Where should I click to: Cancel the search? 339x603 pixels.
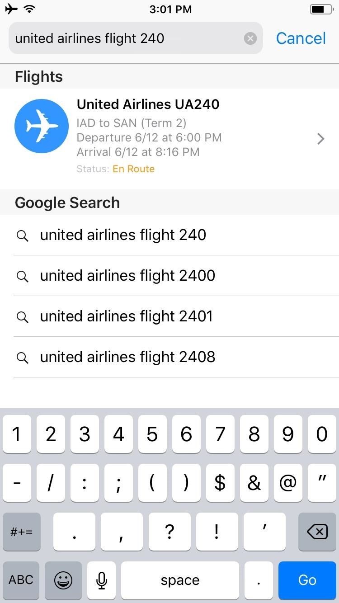pyautogui.click(x=301, y=38)
